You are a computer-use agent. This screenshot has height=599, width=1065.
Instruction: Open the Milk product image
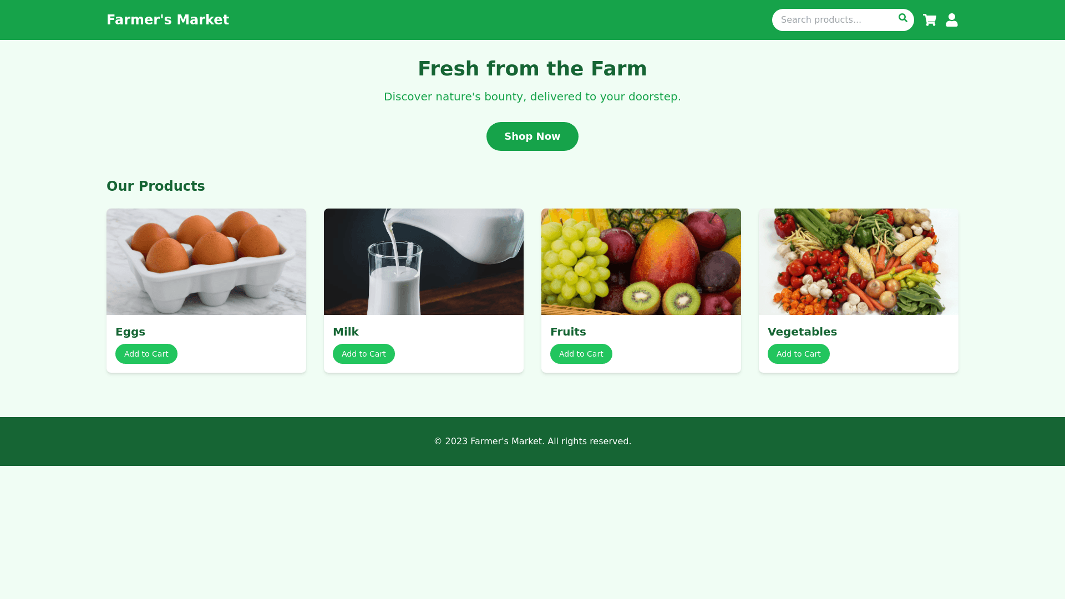(424, 262)
